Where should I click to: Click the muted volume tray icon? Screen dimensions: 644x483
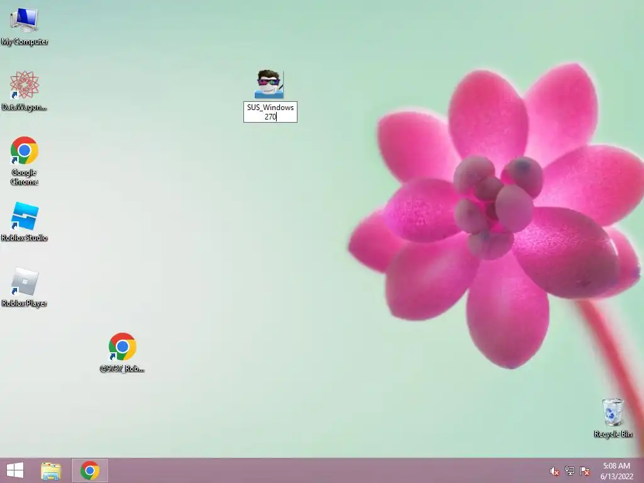click(x=554, y=472)
